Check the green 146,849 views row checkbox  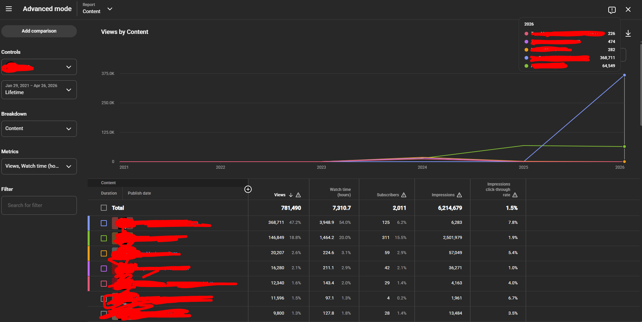pyautogui.click(x=104, y=238)
